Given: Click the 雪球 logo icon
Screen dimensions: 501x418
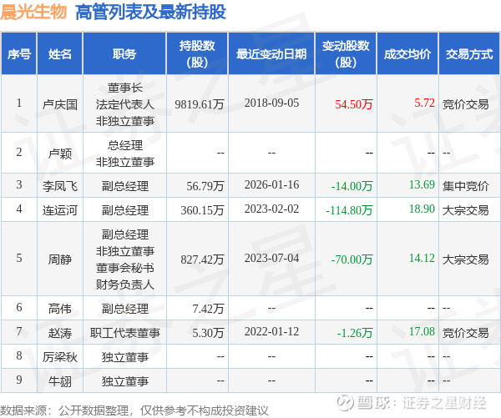Looking at the screenshot, I should (345, 403).
